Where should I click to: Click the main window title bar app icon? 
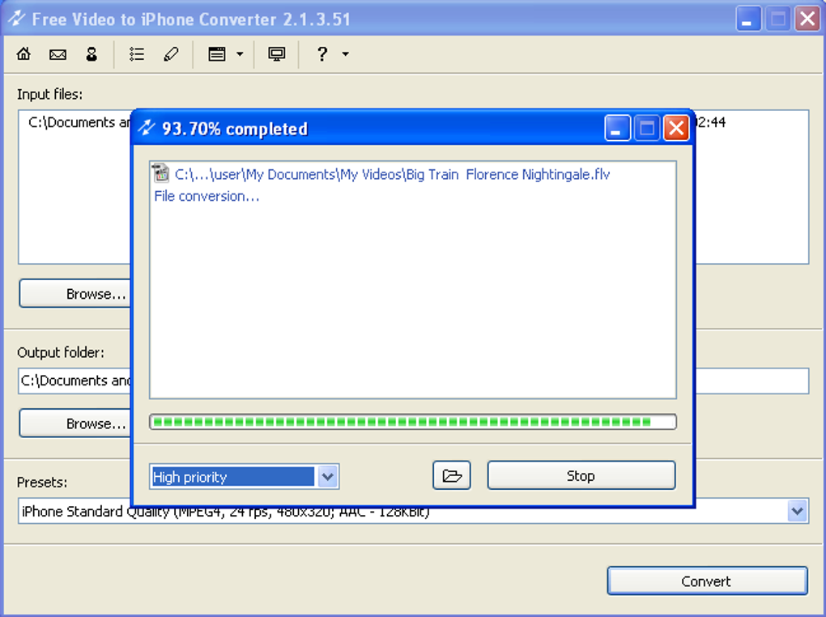click(x=17, y=19)
